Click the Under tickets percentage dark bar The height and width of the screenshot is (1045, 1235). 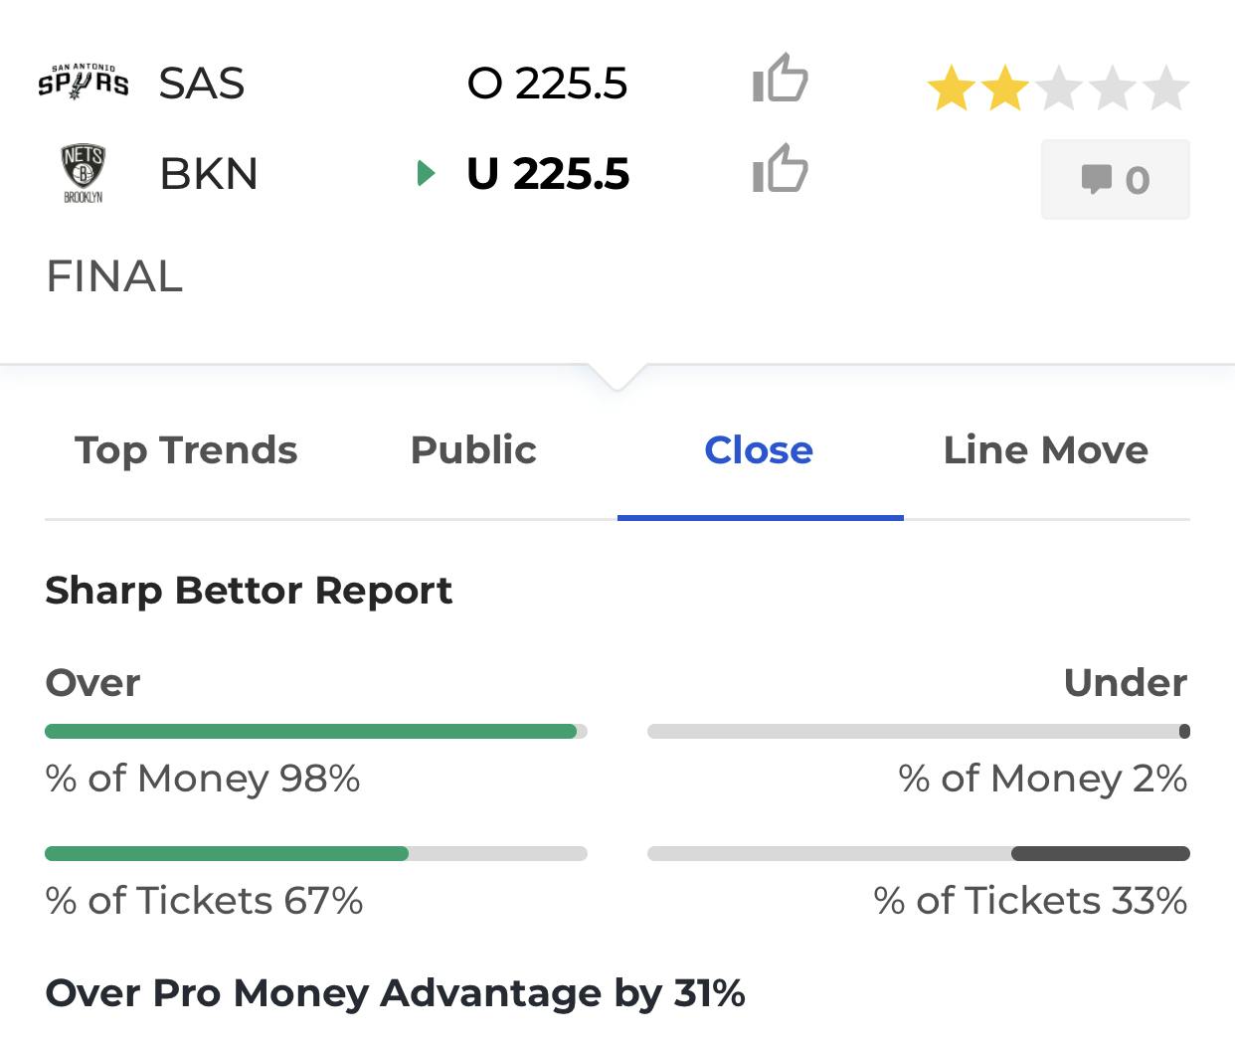[1101, 853]
